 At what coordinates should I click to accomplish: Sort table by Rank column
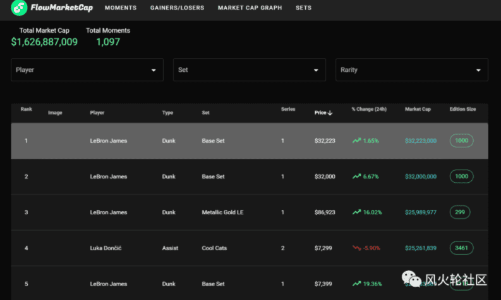[26, 109]
